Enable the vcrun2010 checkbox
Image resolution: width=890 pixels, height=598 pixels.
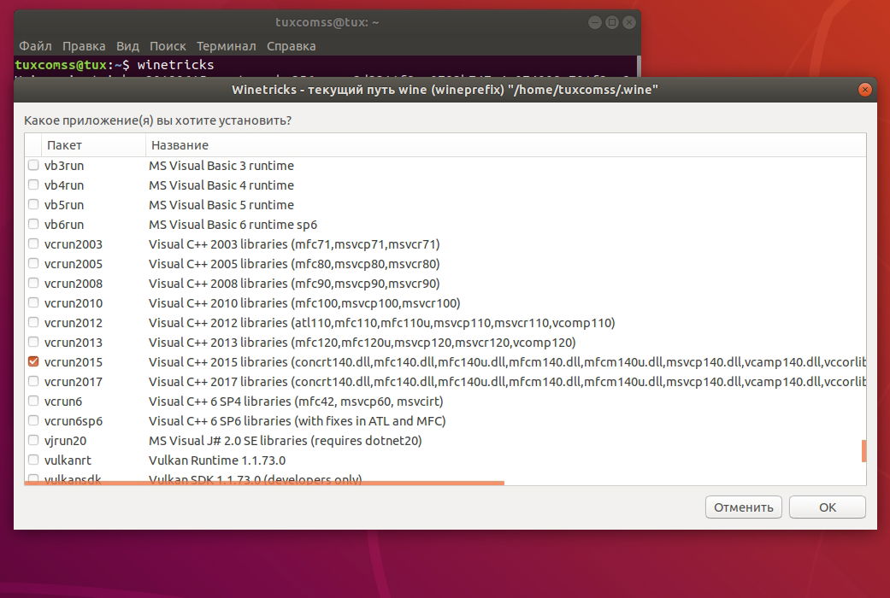pyautogui.click(x=33, y=303)
